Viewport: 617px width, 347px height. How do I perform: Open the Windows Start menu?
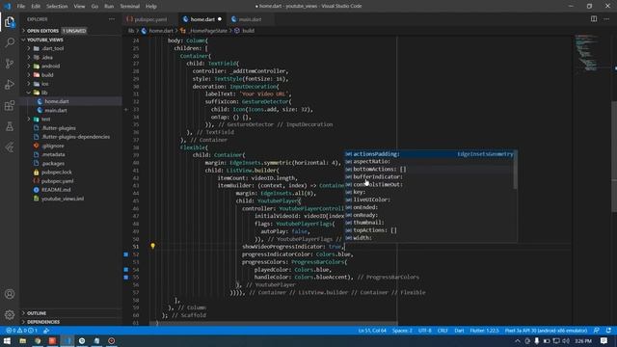pyautogui.click(x=7, y=340)
